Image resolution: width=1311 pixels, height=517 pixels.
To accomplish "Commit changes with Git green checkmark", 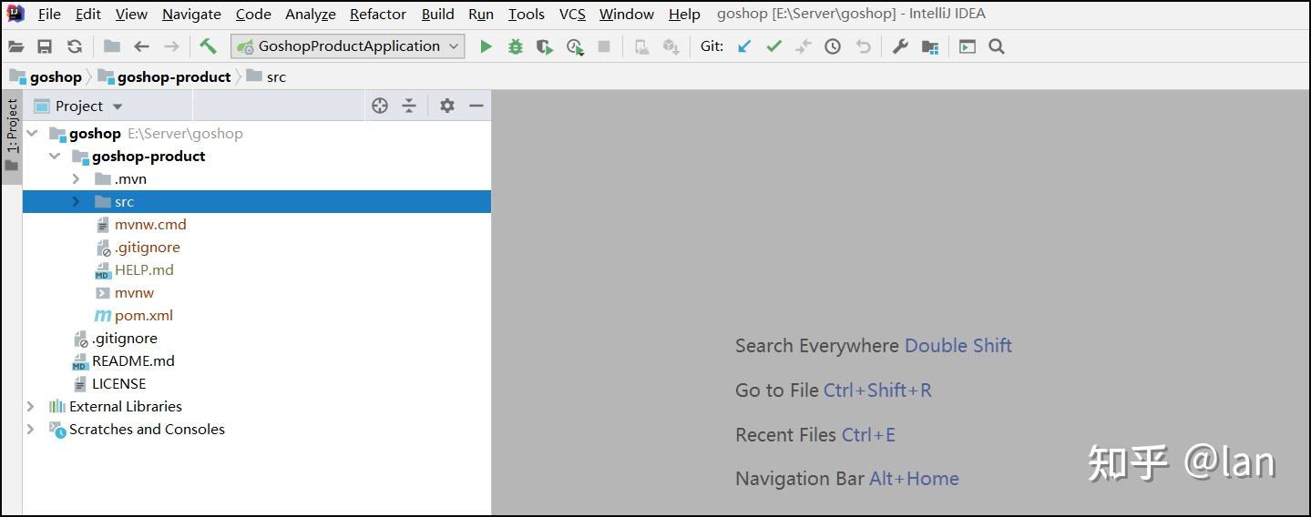I will (773, 46).
